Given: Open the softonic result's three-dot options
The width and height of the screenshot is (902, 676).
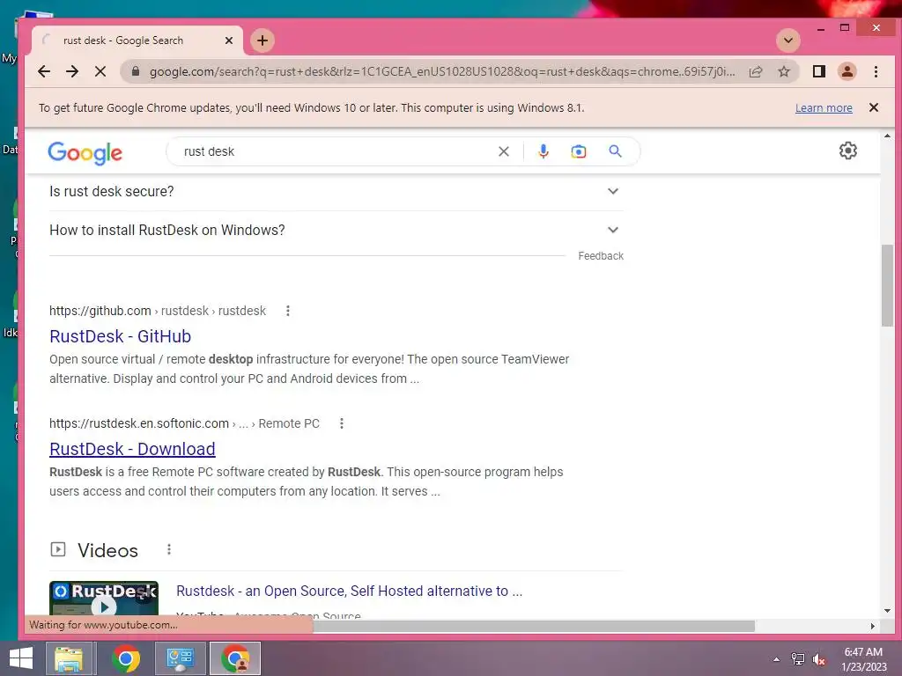Looking at the screenshot, I should (x=341, y=423).
